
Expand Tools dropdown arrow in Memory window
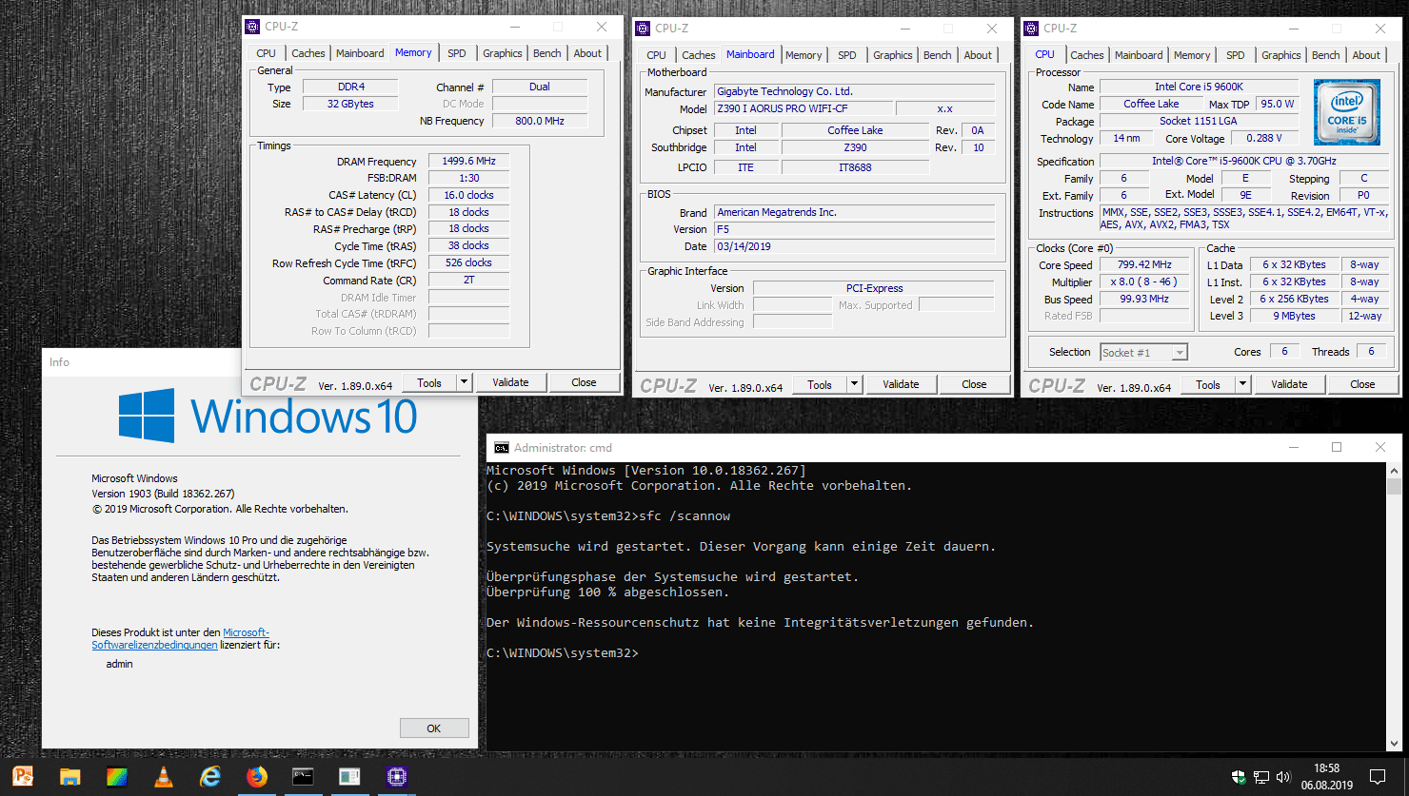coord(465,382)
